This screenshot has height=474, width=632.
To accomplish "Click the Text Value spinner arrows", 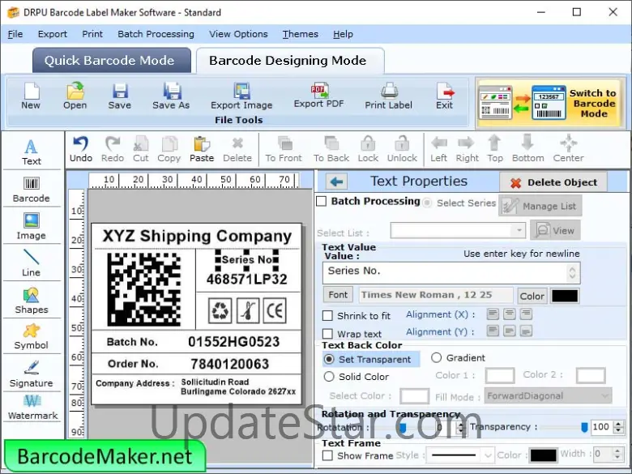I will tap(572, 273).
